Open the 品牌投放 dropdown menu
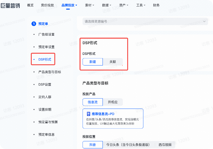This screenshot has height=149, width=213. 69,5
